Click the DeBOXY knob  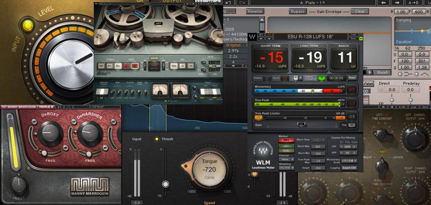pyautogui.click(x=51, y=133)
